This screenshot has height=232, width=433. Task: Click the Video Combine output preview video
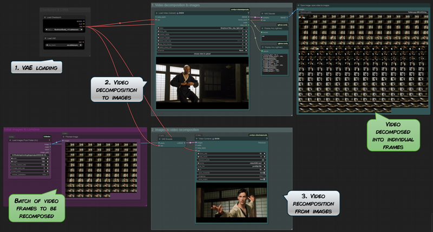[x=232, y=202]
